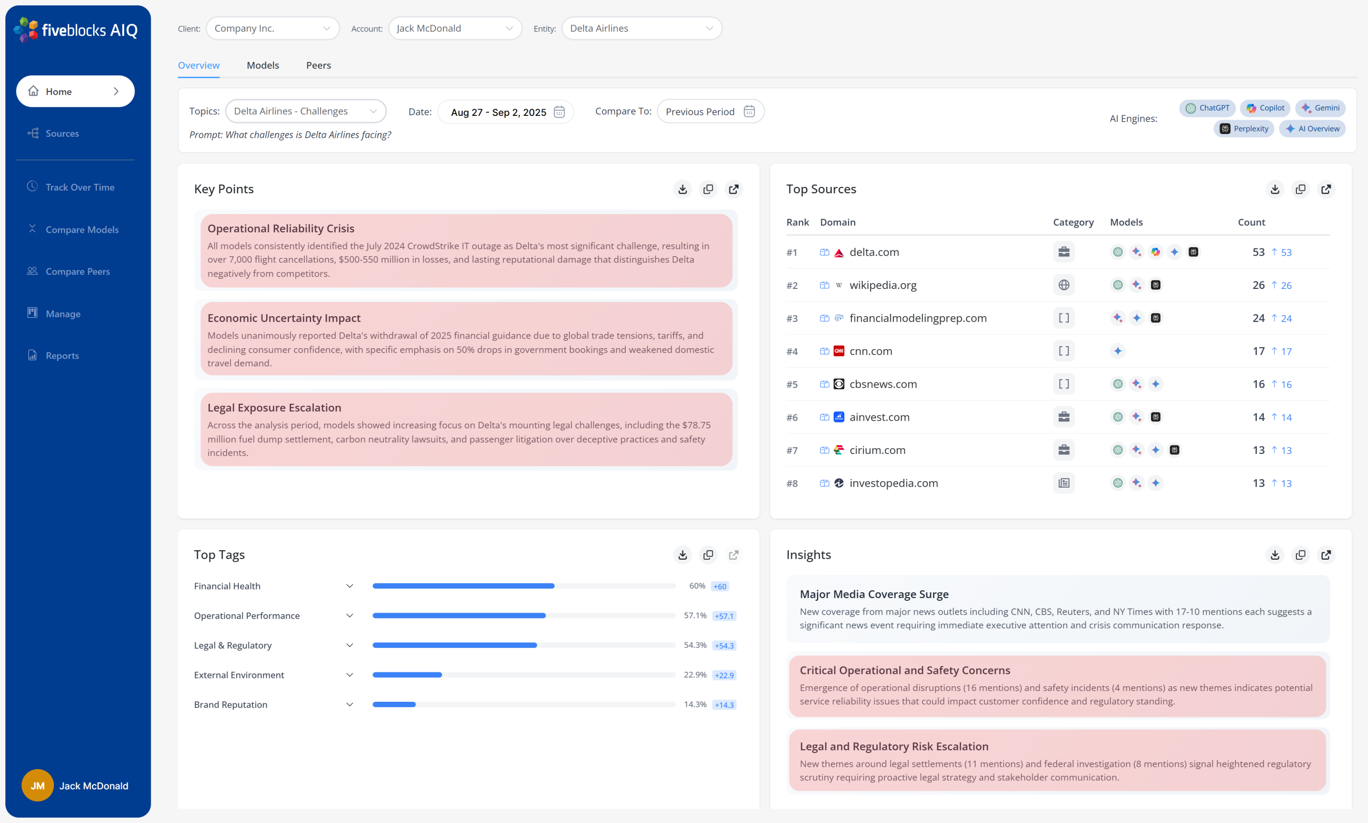Expand the Legal & Regulatory tag row
The image size is (1368, 823).
349,646
